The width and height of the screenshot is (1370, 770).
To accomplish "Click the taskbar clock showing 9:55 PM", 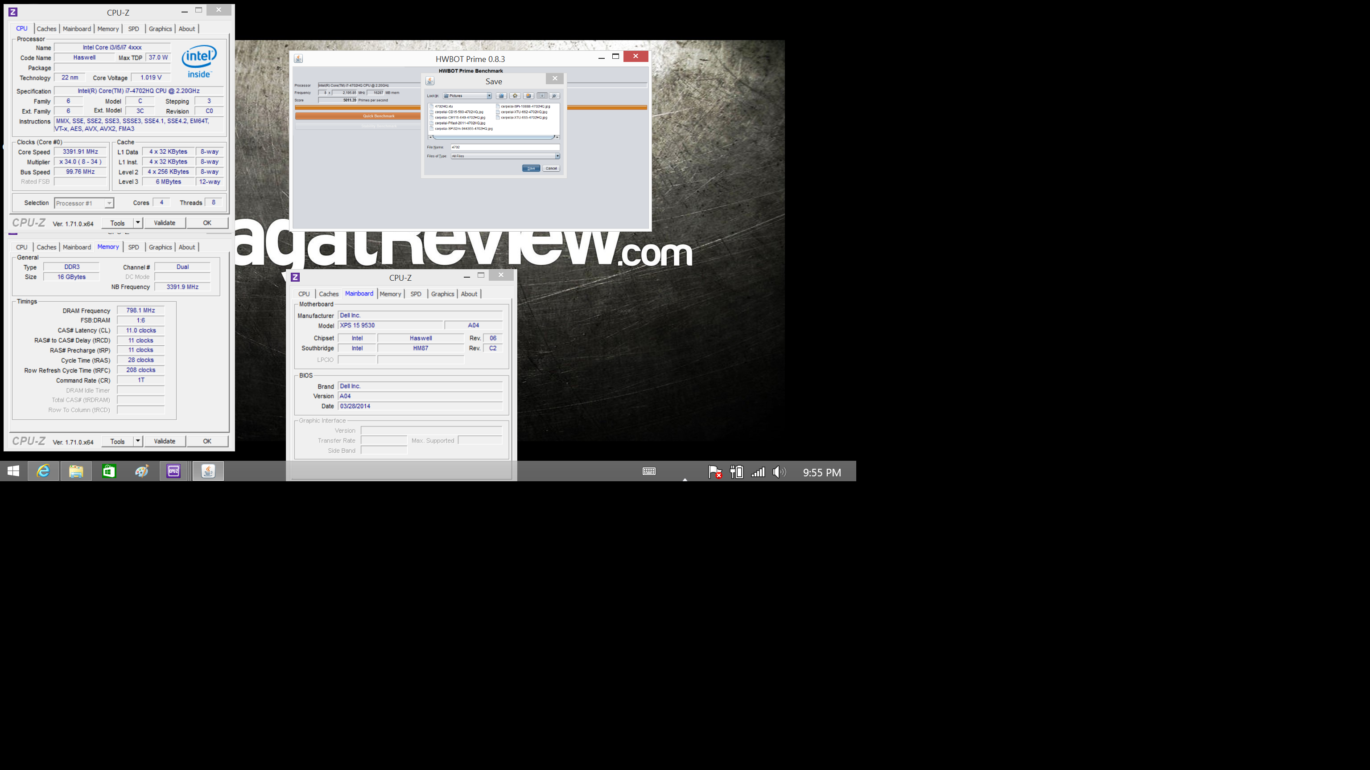I will point(821,472).
